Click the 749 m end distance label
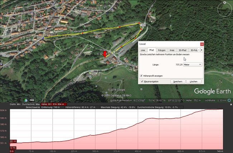 point(220,151)
